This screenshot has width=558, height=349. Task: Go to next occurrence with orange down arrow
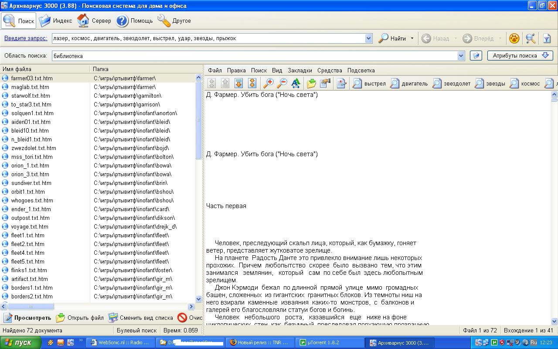click(238, 83)
